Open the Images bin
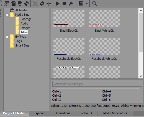 [x=25, y=28]
